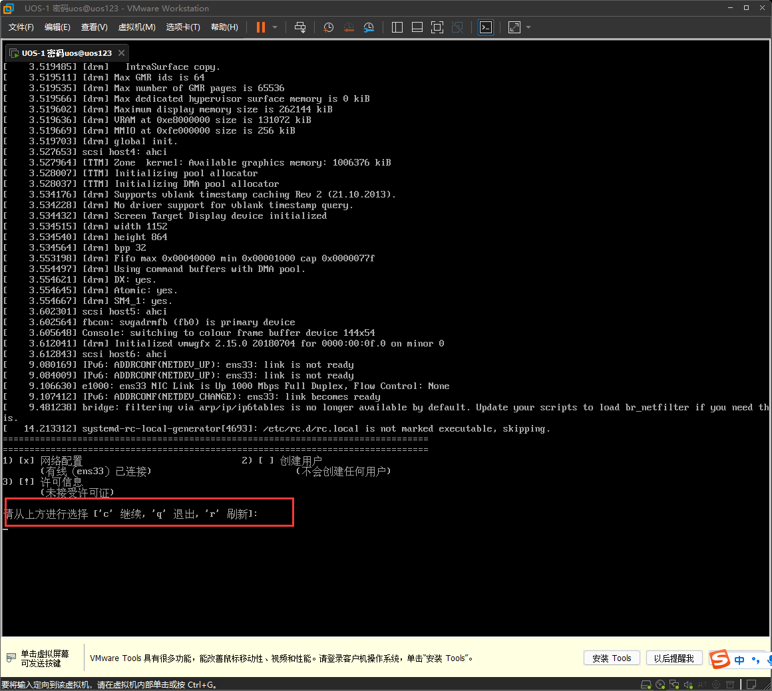The height and width of the screenshot is (691, 772).
Task: Toggle the CD/DVD device indicator
Action: (661, 684)
